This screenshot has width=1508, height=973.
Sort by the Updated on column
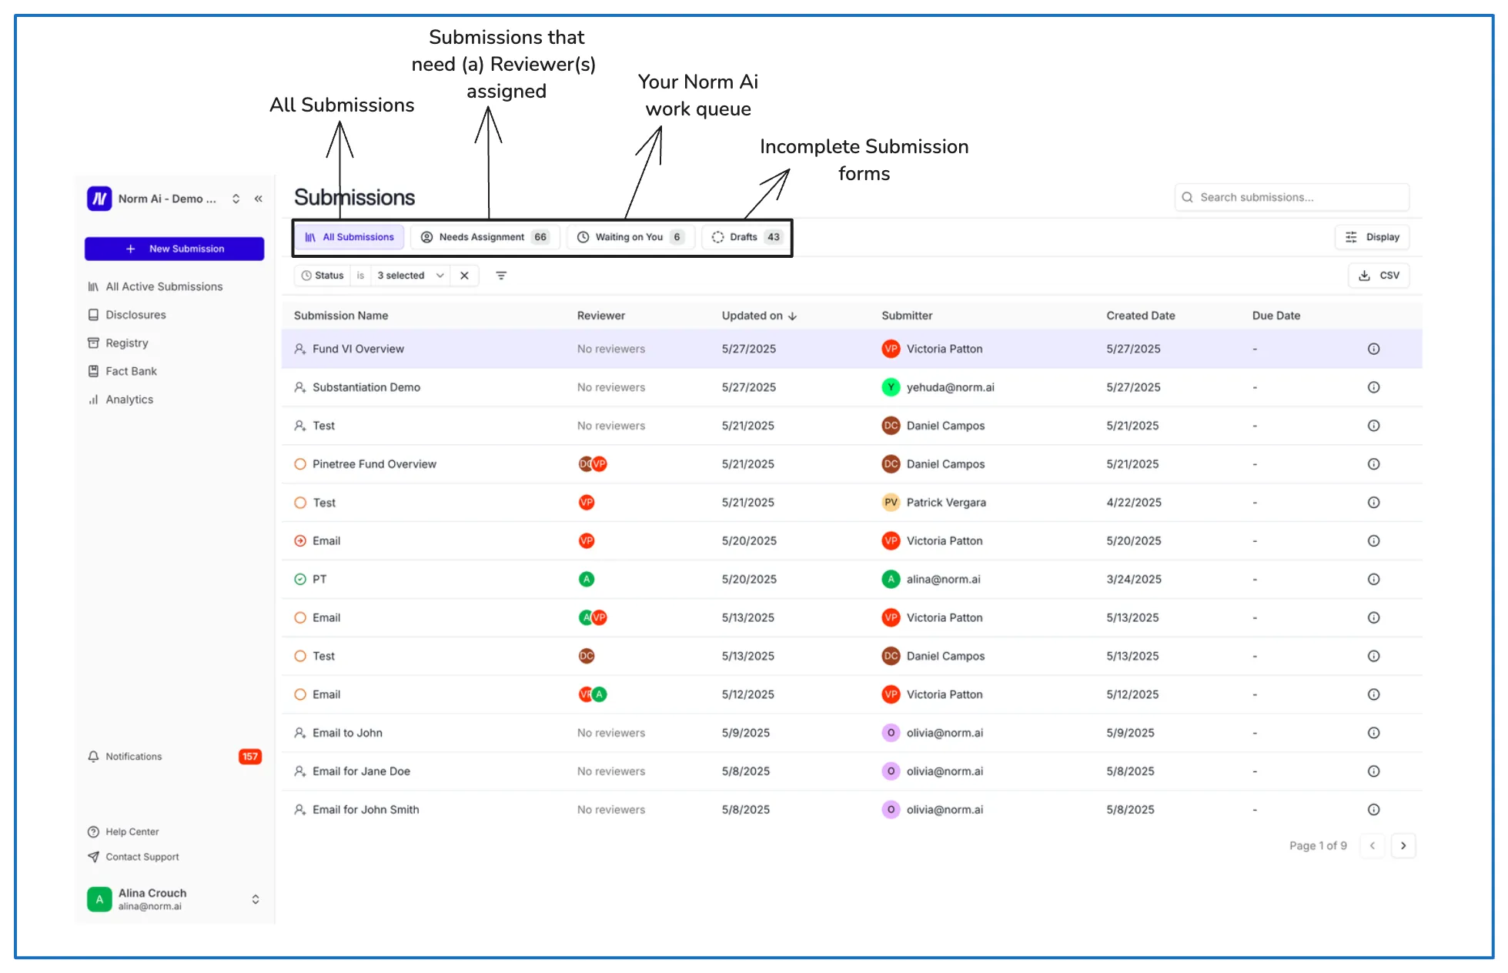759,316
